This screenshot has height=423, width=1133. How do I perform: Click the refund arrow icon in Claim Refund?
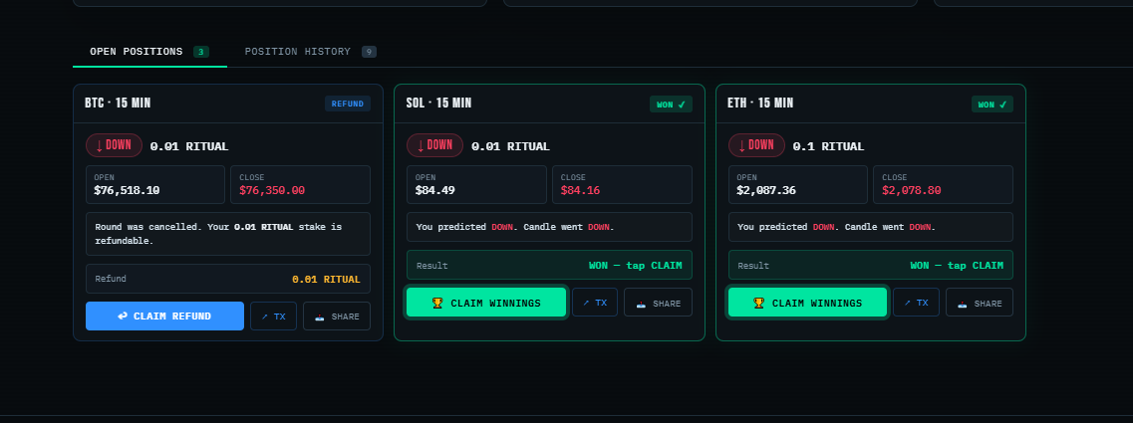[x=123, y=317]
